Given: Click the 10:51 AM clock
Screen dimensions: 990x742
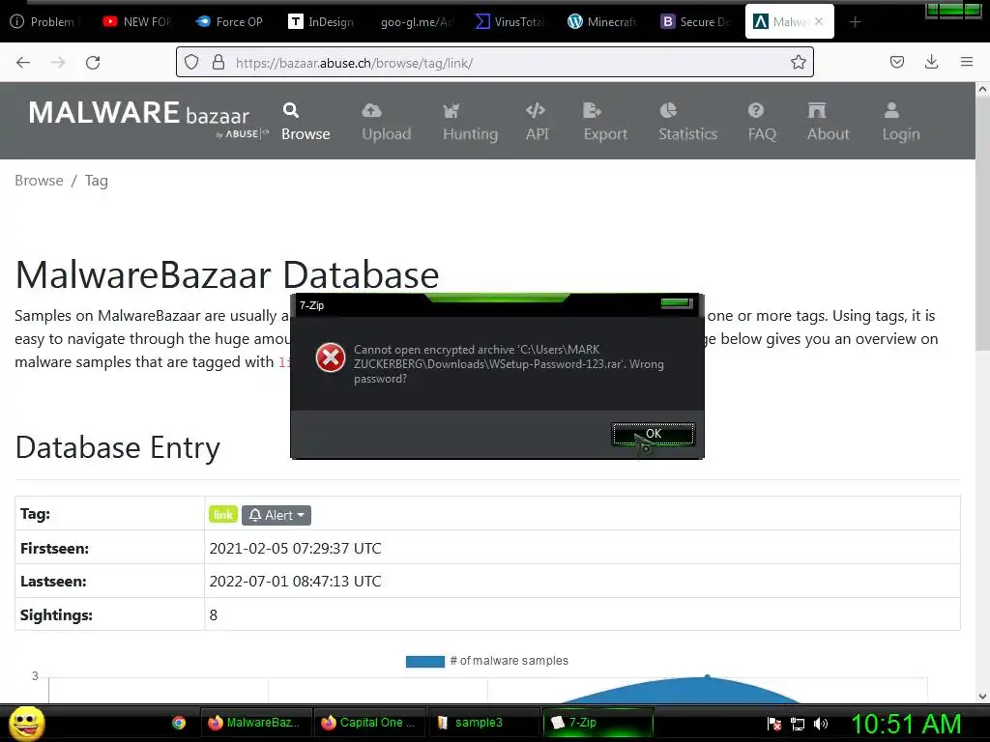Looking at the screenshot, I should [x=906, y=724].
